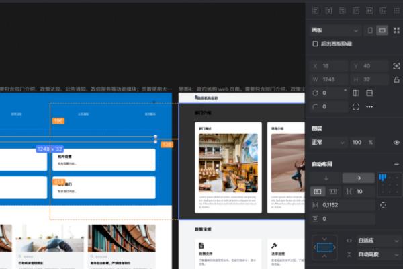Set auto layout direction to vertical
Image resolution: width=403 pixels, height=269 pixels.
tap(326, 178)
